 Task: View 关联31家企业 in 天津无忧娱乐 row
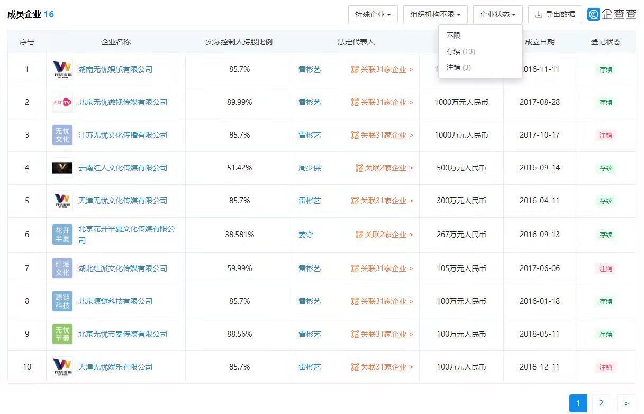coord(382,367)
